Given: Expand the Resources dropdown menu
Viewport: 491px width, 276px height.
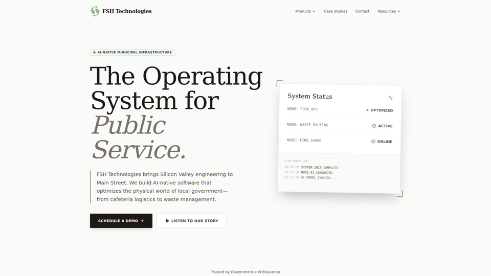Looking at the screenshot, I should [x=389, y=11].
